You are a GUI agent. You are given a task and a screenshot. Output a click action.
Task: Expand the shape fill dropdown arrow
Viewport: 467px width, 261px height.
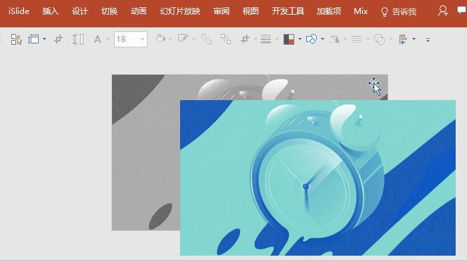[x=170, y=39]
